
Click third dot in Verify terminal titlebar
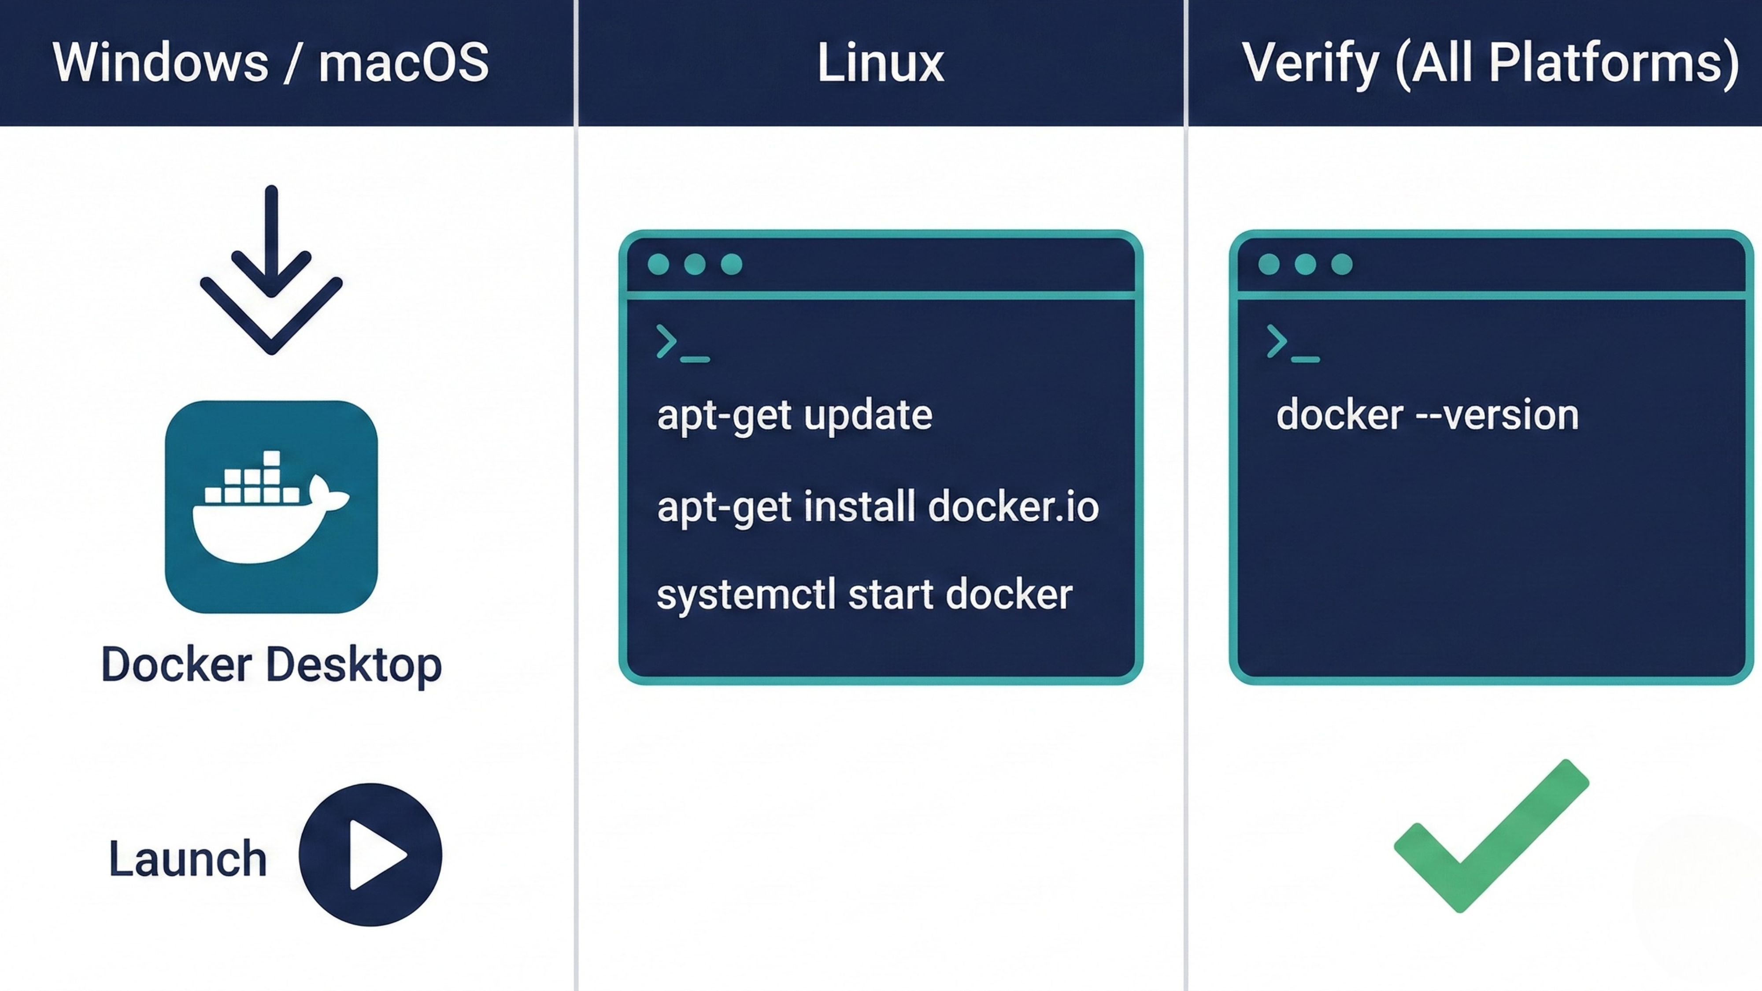pyautogui.click(x=1341, y=264)
